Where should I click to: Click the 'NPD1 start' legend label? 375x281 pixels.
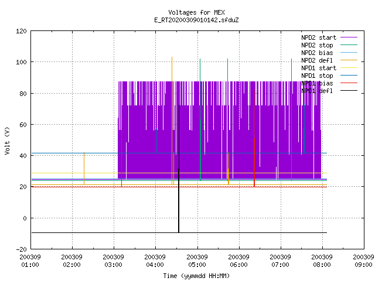click(319, 68)
